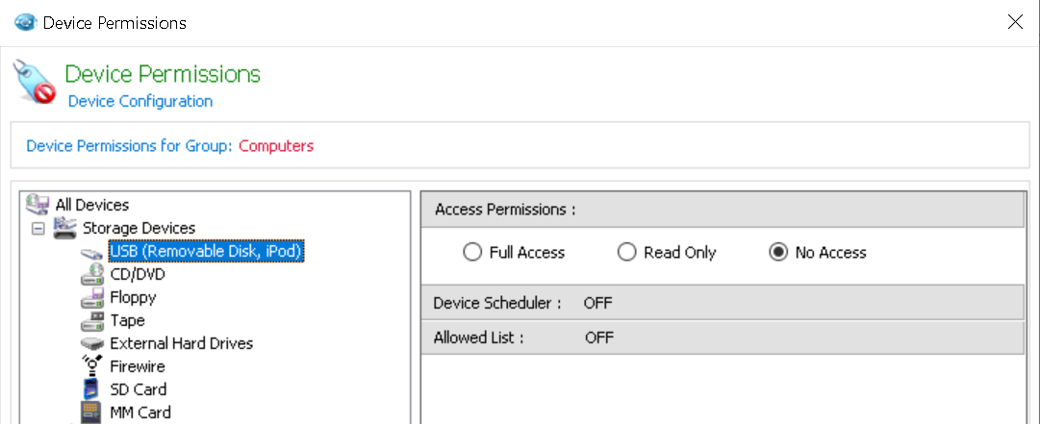This screenshot has width=1040, height=424.
Task: Click the USB removable disk drive icon
Action: [x=92, y=252]
